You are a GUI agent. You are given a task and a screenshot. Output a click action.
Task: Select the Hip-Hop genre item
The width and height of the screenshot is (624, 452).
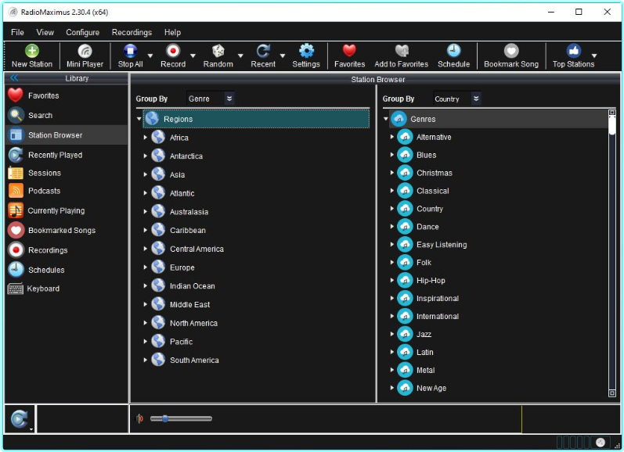click(431, 280)
